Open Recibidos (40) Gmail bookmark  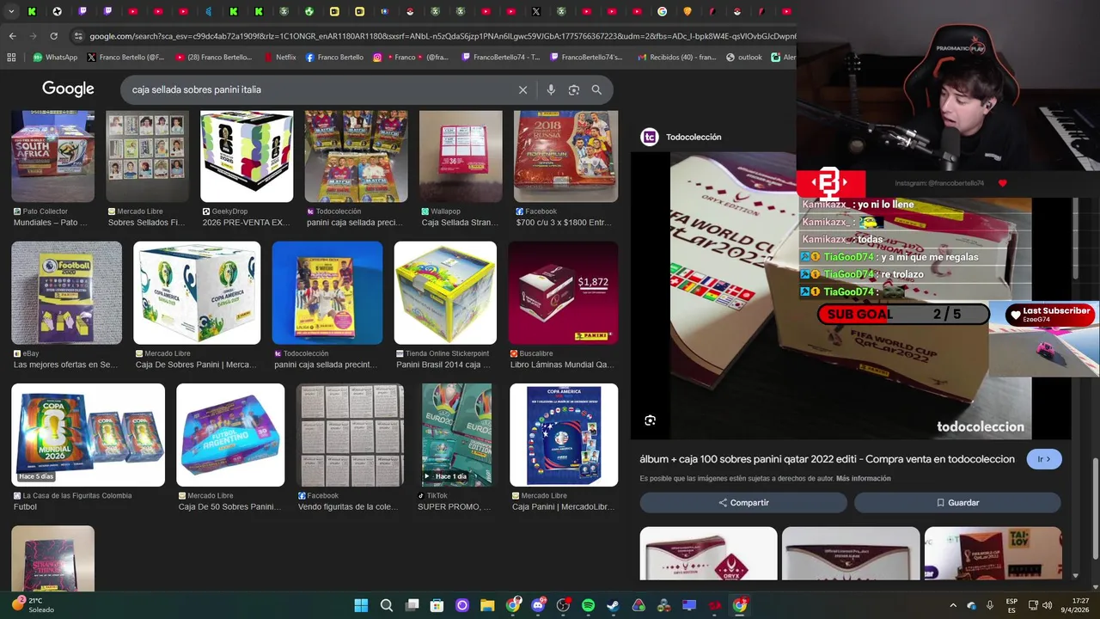pyautogui.click(x=677, y=58)
